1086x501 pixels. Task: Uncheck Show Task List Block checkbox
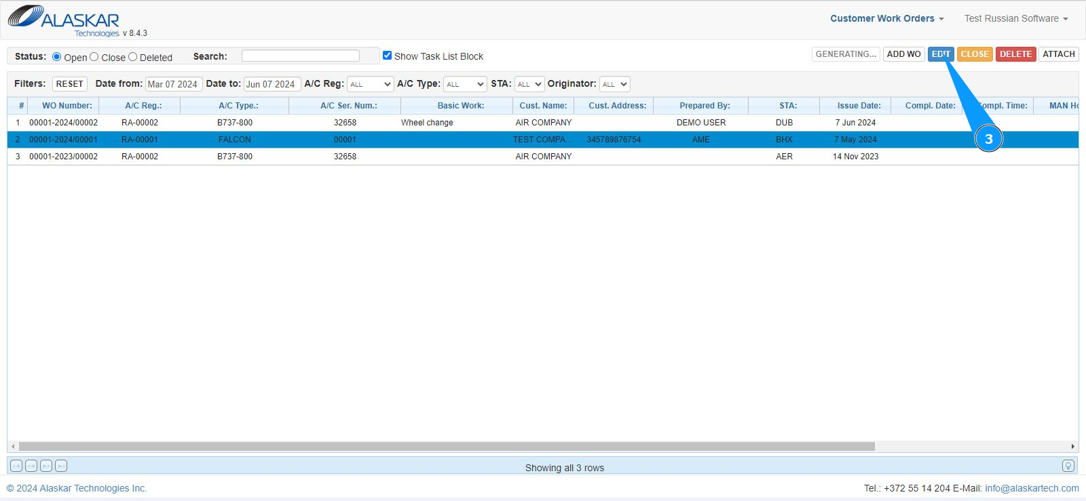tap(387, 56)
